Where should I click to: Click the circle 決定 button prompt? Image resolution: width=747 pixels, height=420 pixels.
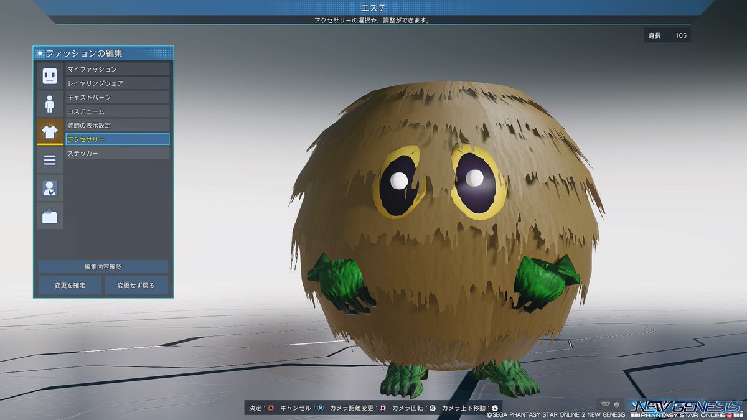pos(270,408)
